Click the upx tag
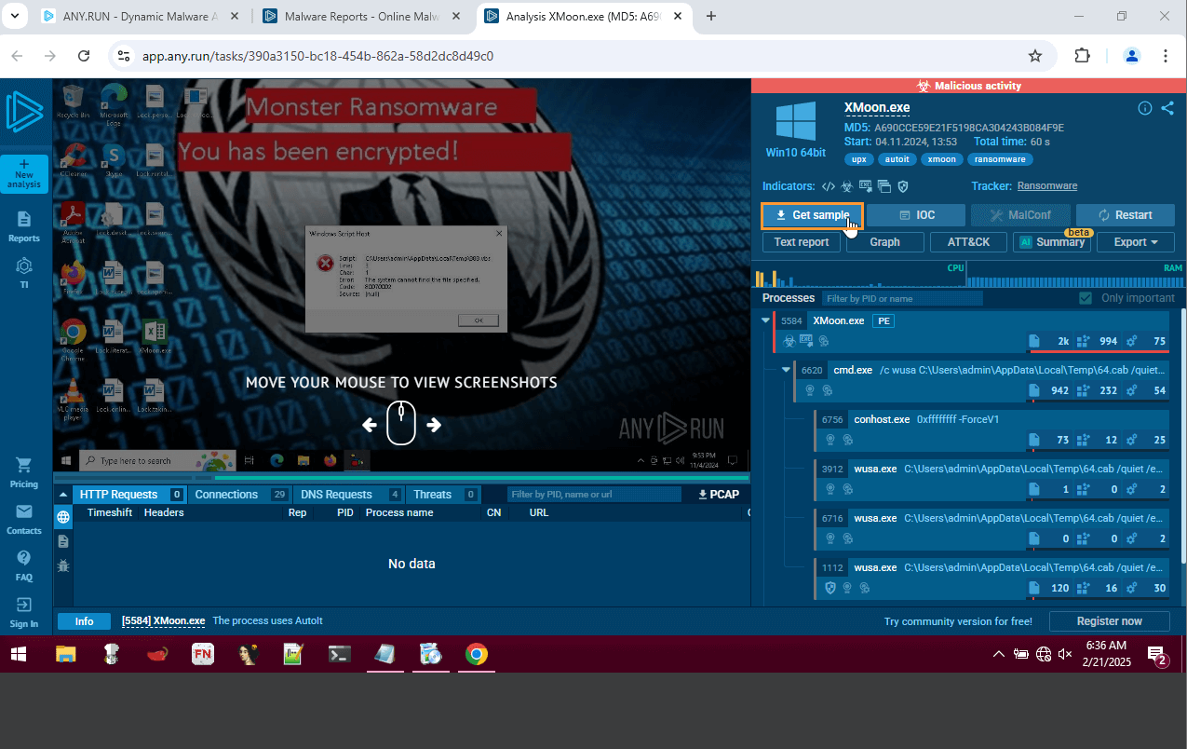1187x749 pixels. tap(858, 159)
